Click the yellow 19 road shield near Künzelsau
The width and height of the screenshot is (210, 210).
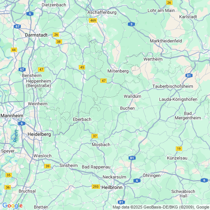tap(179, 149)
